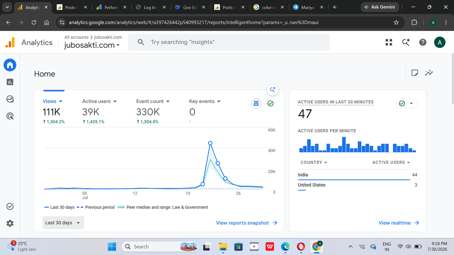The height and width of the screenshot is (255, 454).
Task: Open the jubosakti.com property selector
Action: click(92, 45)
